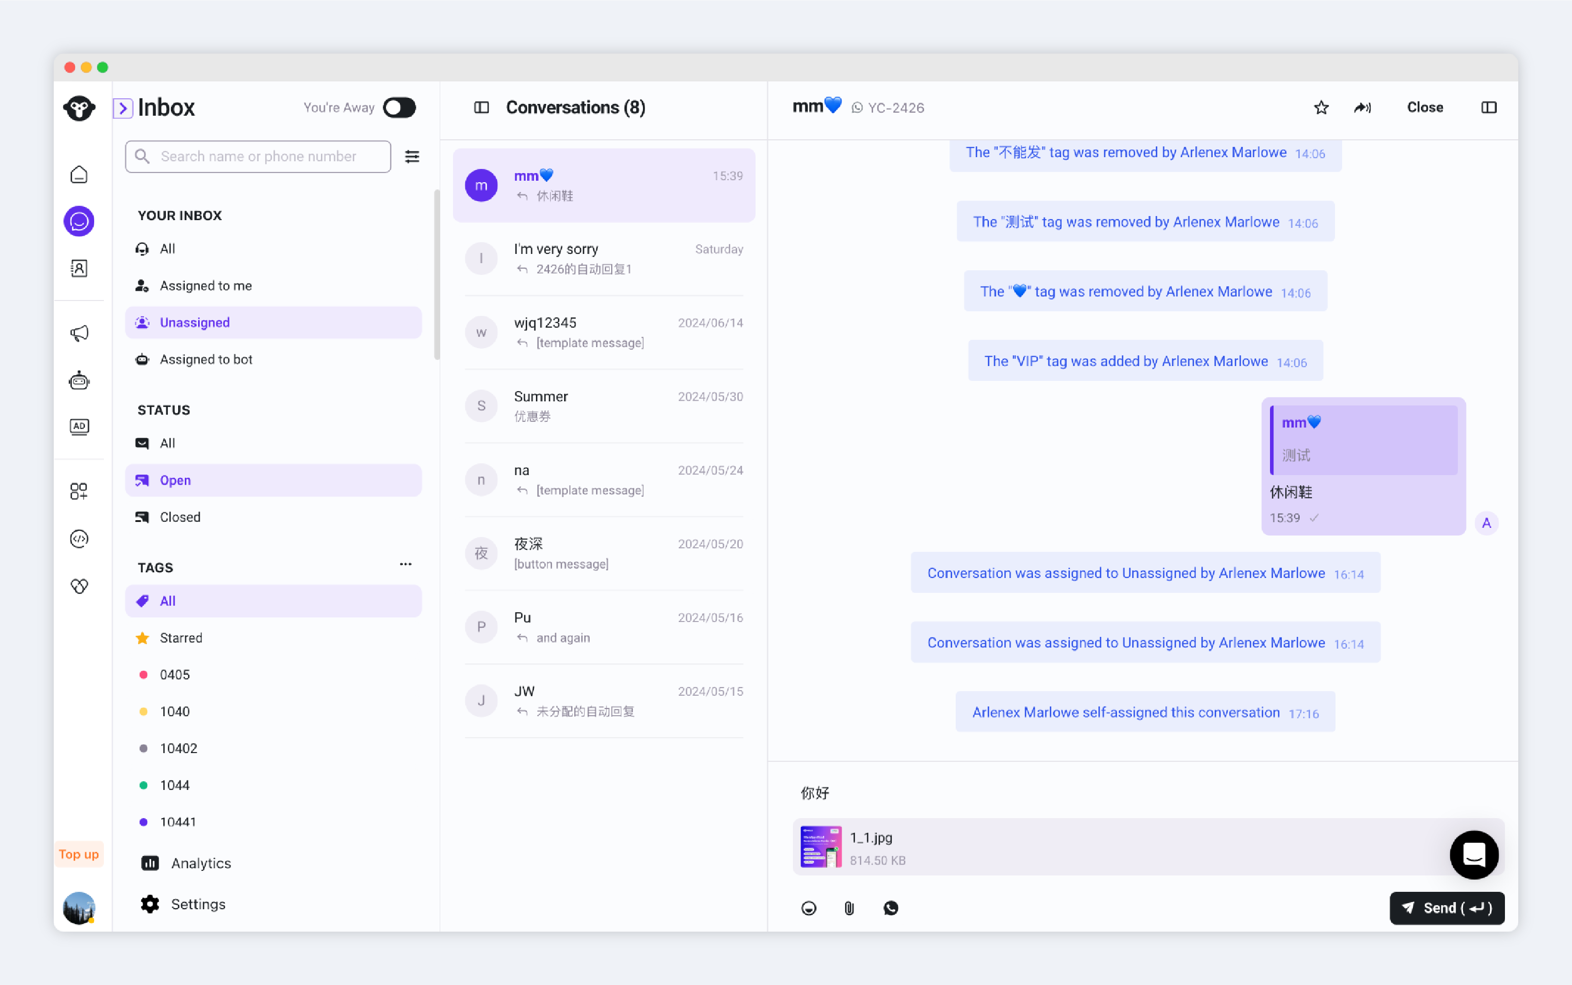
Task: Toggle the right details panel icon
Action: click(1489, 108)
